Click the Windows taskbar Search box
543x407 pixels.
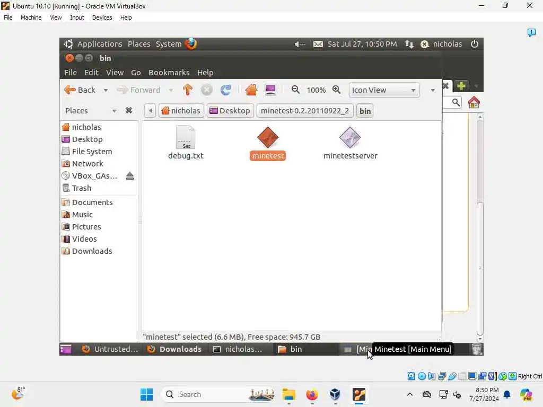click(x=219, y=394)
